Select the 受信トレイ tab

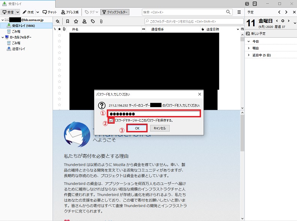coord(28,4)
